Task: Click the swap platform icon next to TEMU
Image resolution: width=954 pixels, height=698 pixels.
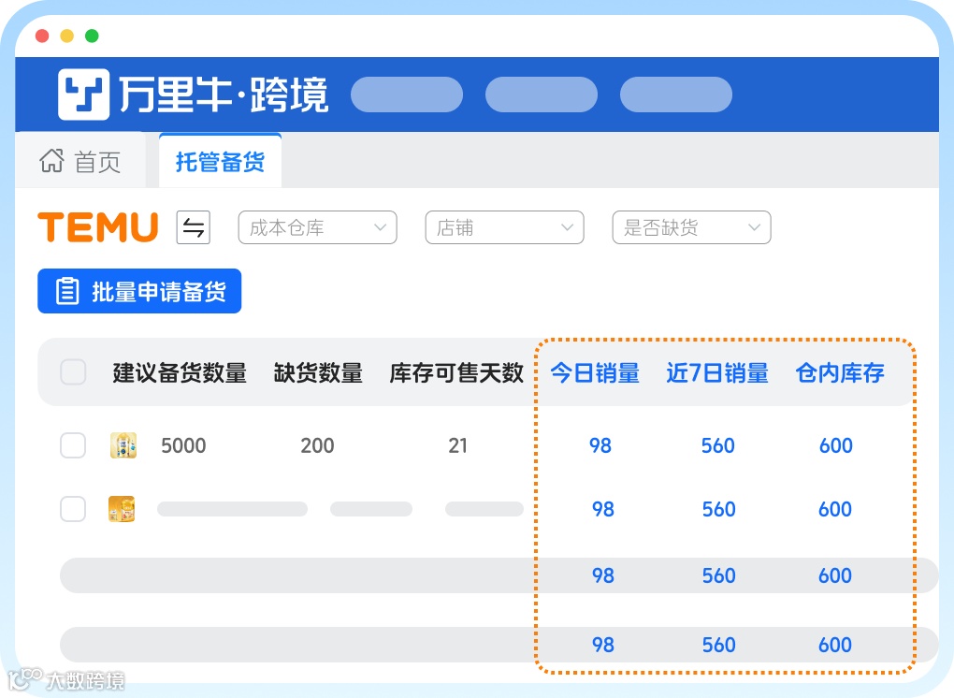Action: 194,227
